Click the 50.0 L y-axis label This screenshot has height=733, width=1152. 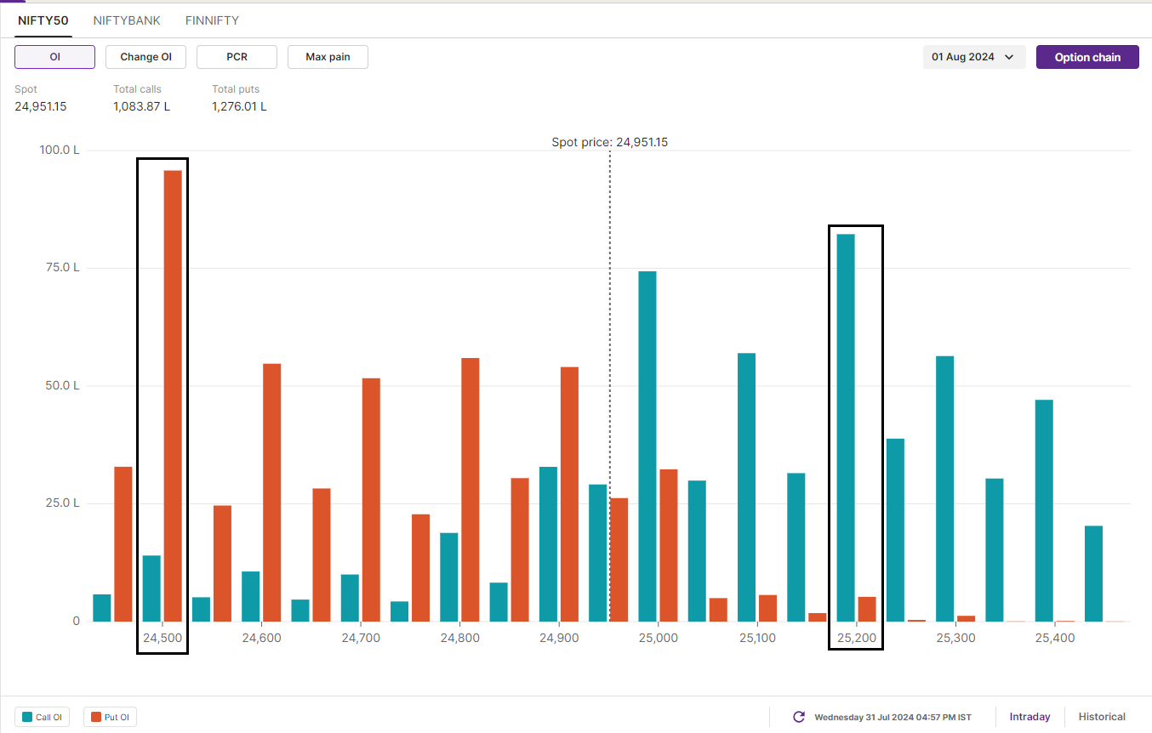[x=62, y=385]
